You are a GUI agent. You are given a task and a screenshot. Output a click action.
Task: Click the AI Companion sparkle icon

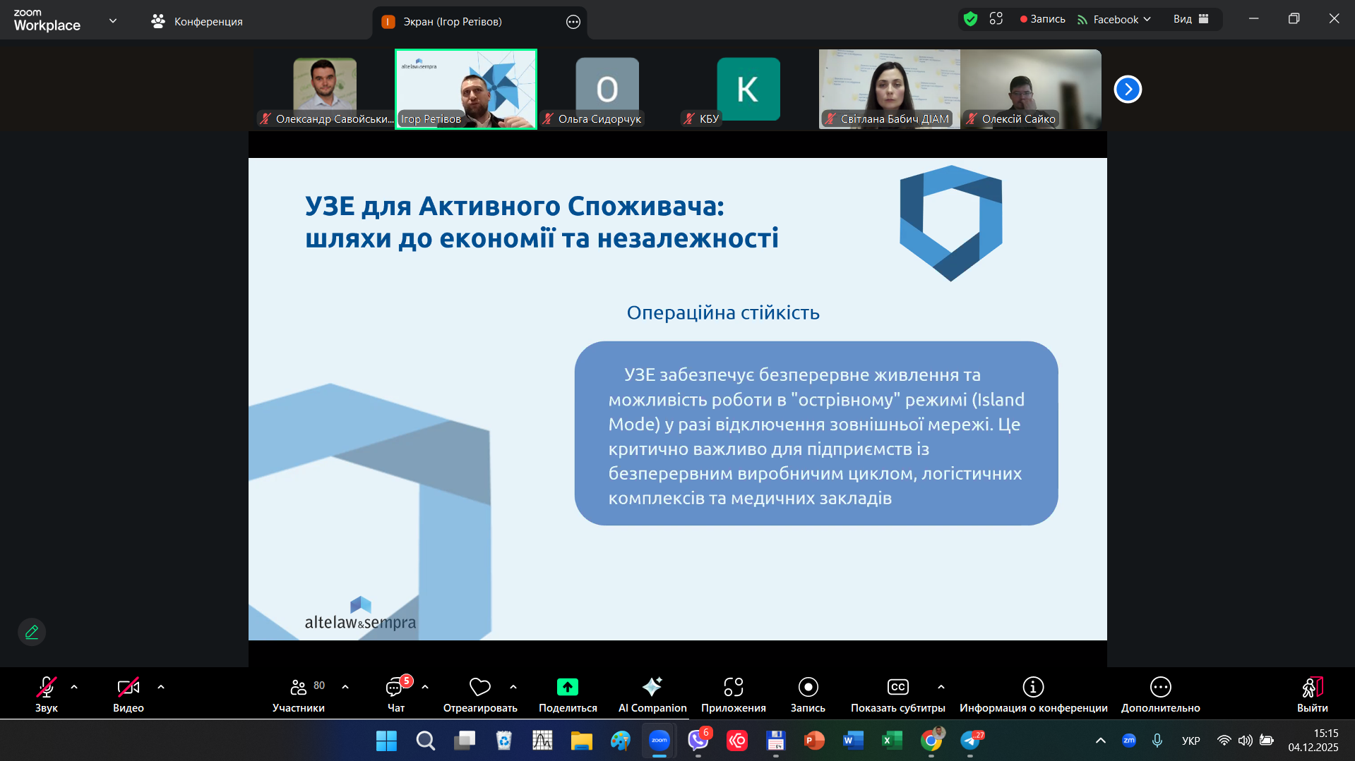[652, 687]
